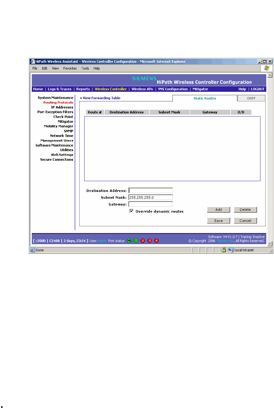Click the Cancel button

[245, 221]
